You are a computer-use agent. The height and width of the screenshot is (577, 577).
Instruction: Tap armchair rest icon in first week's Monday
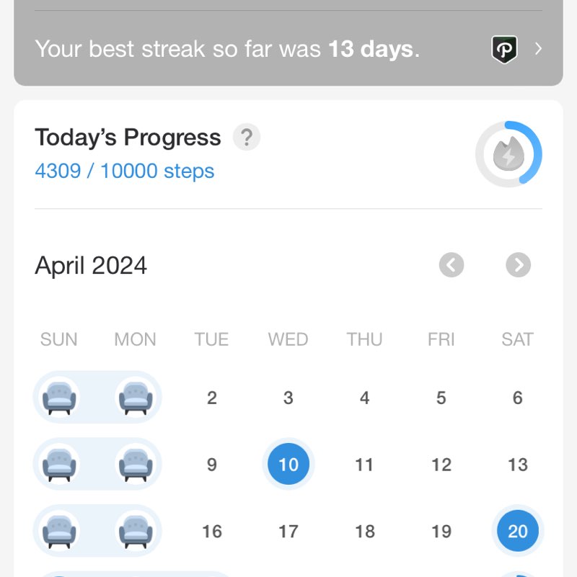tap(136, 398)
